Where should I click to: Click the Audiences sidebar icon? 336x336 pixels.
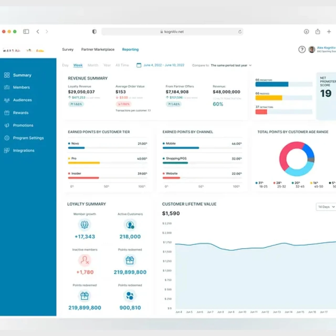7,100
